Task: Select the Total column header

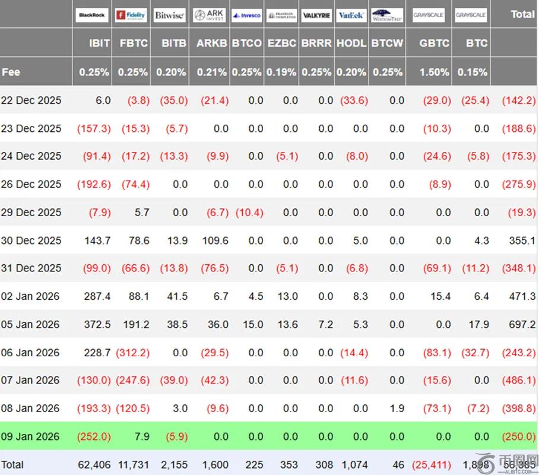Action: [522, 14]
